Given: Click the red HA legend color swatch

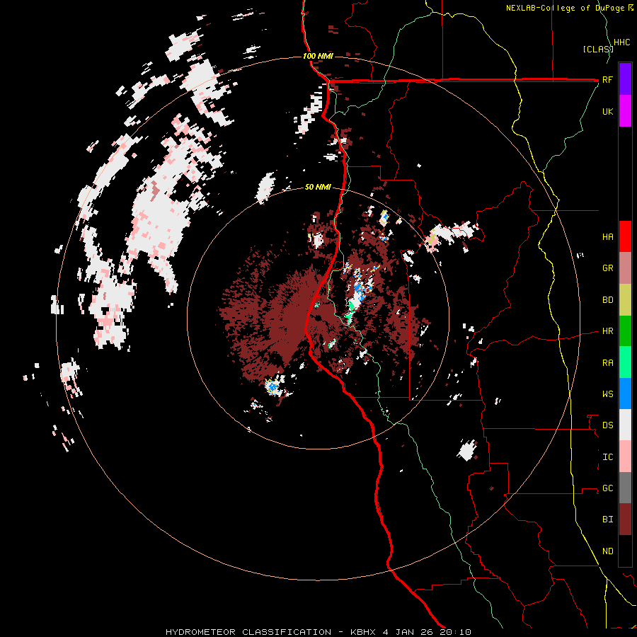Looking at the screenshot, I should coord(625,236).
